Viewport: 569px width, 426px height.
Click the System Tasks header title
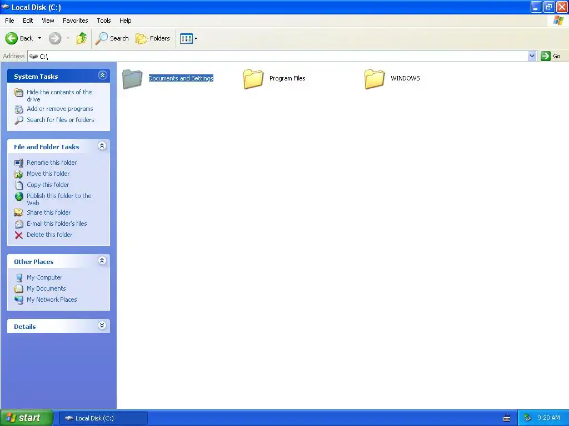pos(36,77)
